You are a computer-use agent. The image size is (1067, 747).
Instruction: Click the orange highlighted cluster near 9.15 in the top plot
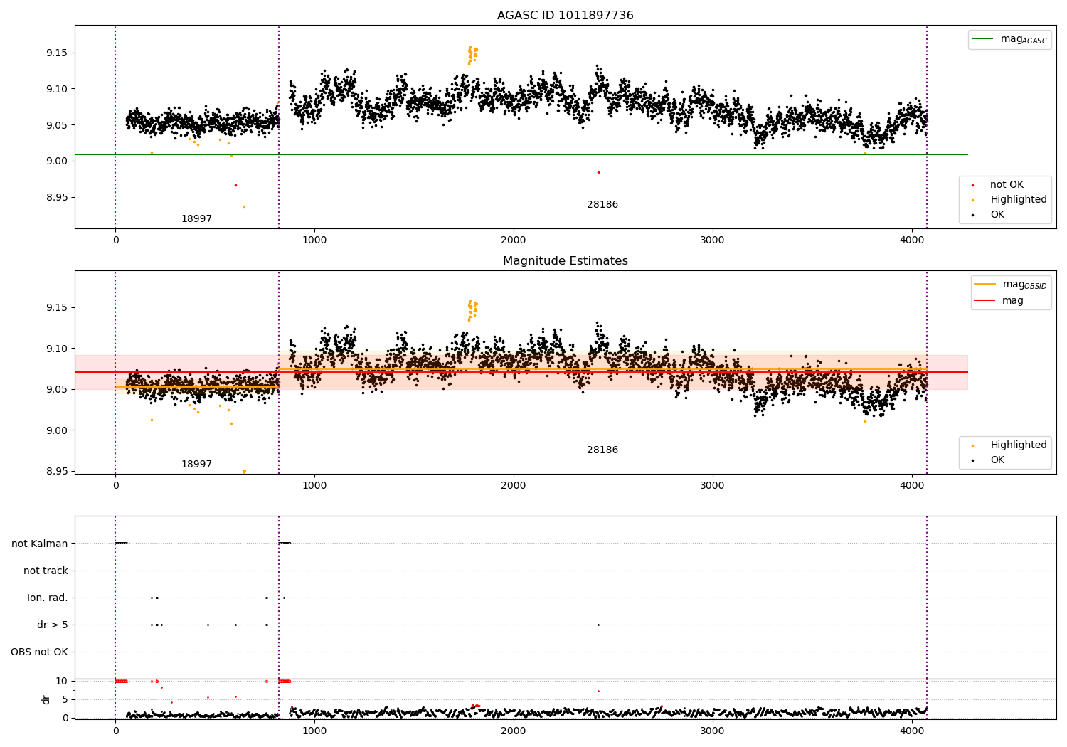pyautogui.click(x=472, y=54)
